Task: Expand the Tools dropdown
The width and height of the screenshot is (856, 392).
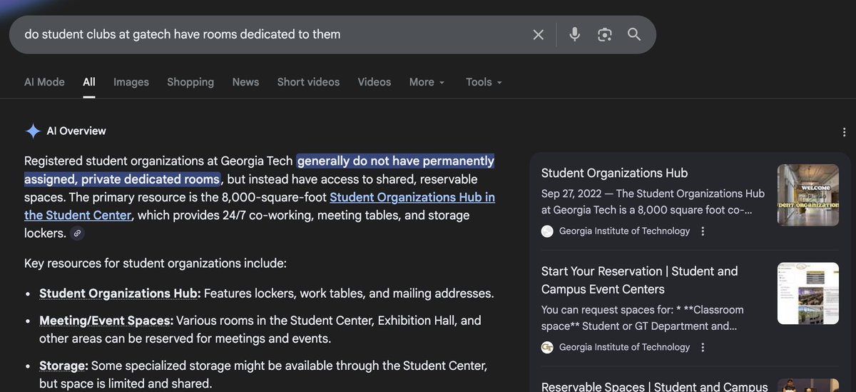Action: point(484,82)
